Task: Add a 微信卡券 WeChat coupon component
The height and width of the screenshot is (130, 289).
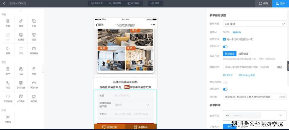Action: point(34,85)
